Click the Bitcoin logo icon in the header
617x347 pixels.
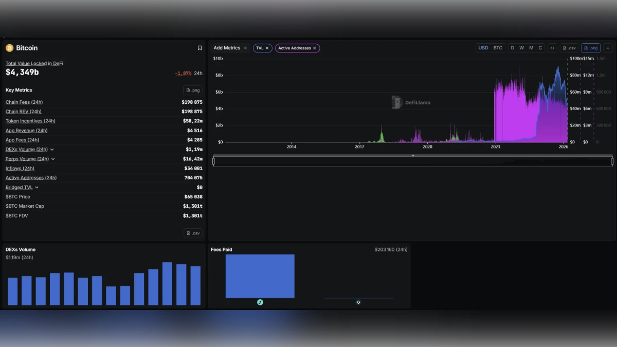[9, 48]
